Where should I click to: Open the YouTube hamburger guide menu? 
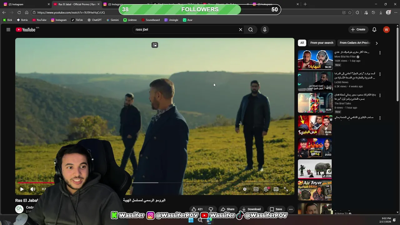click(8, 30)
